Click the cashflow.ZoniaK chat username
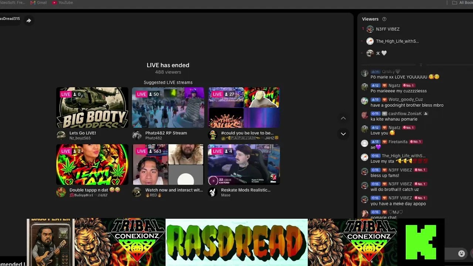The height and width of the screenshot is (266, 473). [x=405, y=114]
